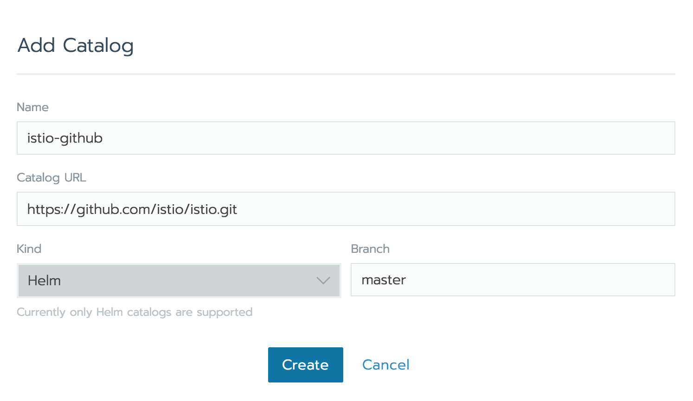
Task: Click the istio-github text in Name field
Action: coord(65,138)
